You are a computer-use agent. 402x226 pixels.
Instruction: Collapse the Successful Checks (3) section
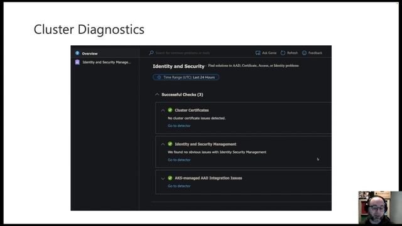tap(157, 95)
